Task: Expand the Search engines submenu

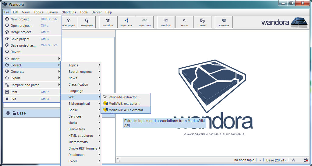Action: (81, 72)
